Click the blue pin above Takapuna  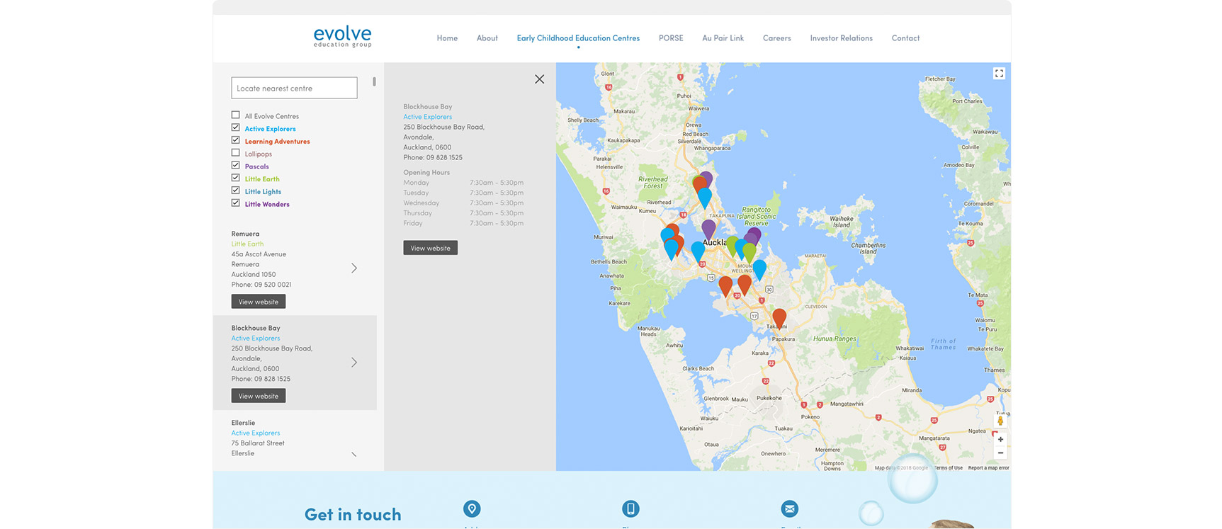tap(704, 197)
